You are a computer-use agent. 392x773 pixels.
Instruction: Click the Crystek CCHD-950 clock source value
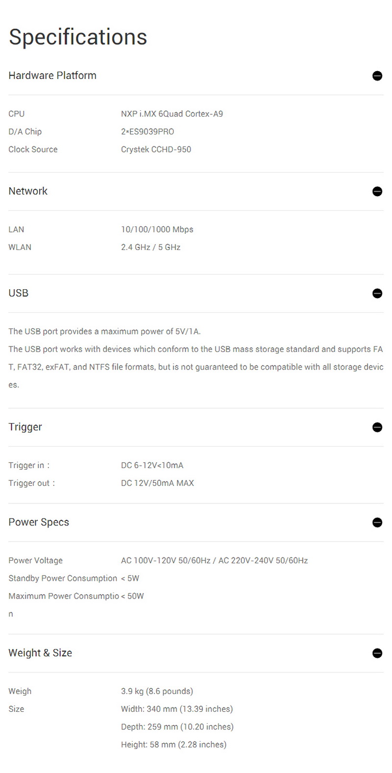click(x=156, y=149)
